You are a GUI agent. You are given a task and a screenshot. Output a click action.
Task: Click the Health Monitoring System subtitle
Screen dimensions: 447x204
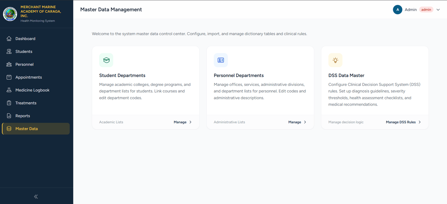38,21
